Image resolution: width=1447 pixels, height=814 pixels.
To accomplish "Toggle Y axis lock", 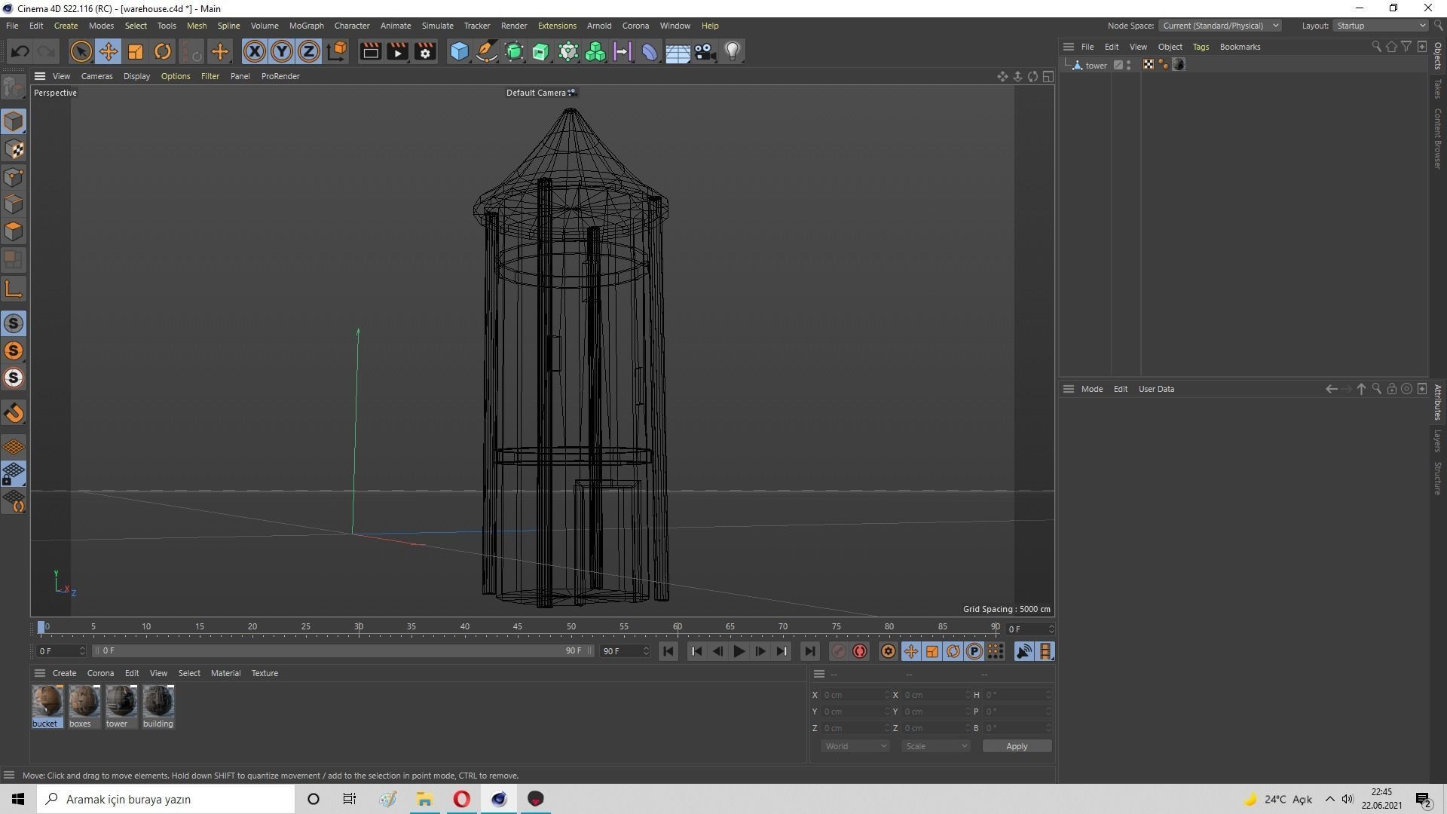I will (x=282, y=51).
